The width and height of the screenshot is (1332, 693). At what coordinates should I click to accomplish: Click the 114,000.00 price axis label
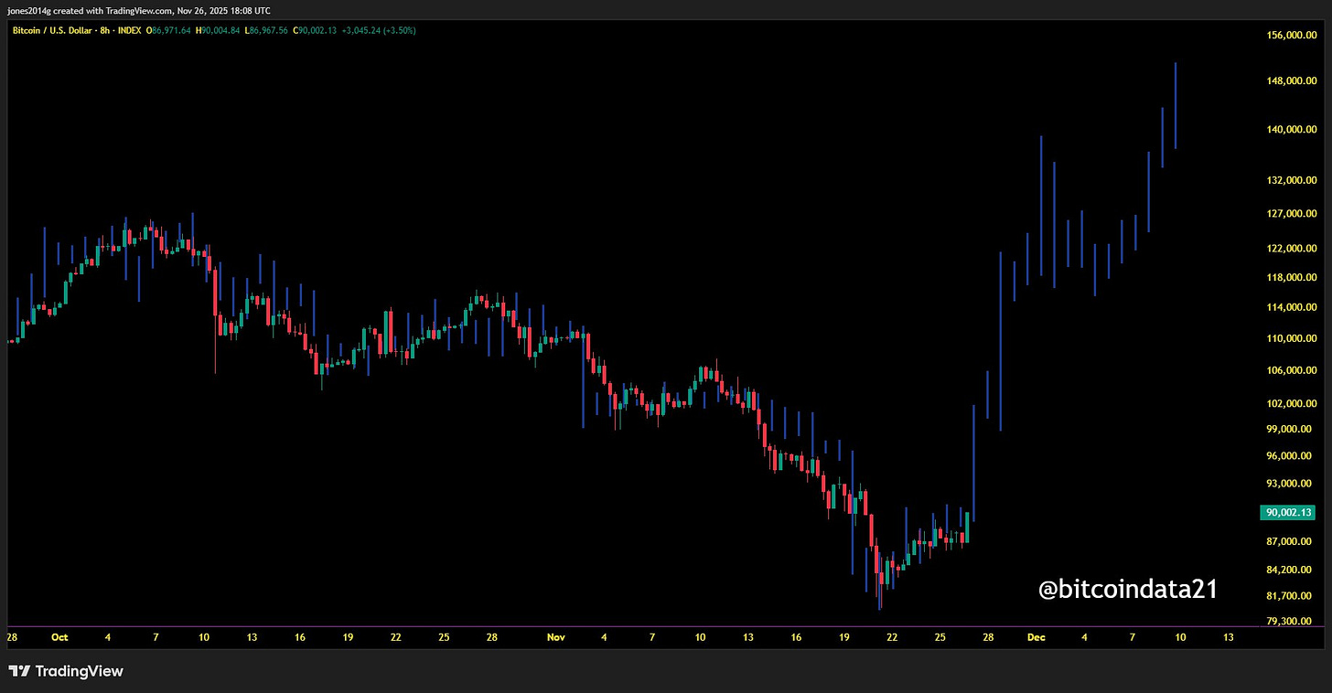pos(1291,307)
